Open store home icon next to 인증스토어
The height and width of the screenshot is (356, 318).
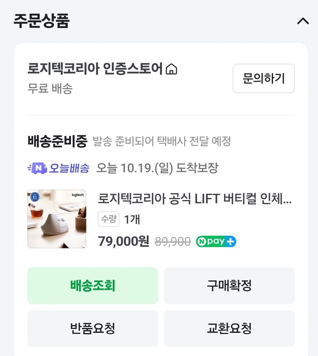(171, 69)
